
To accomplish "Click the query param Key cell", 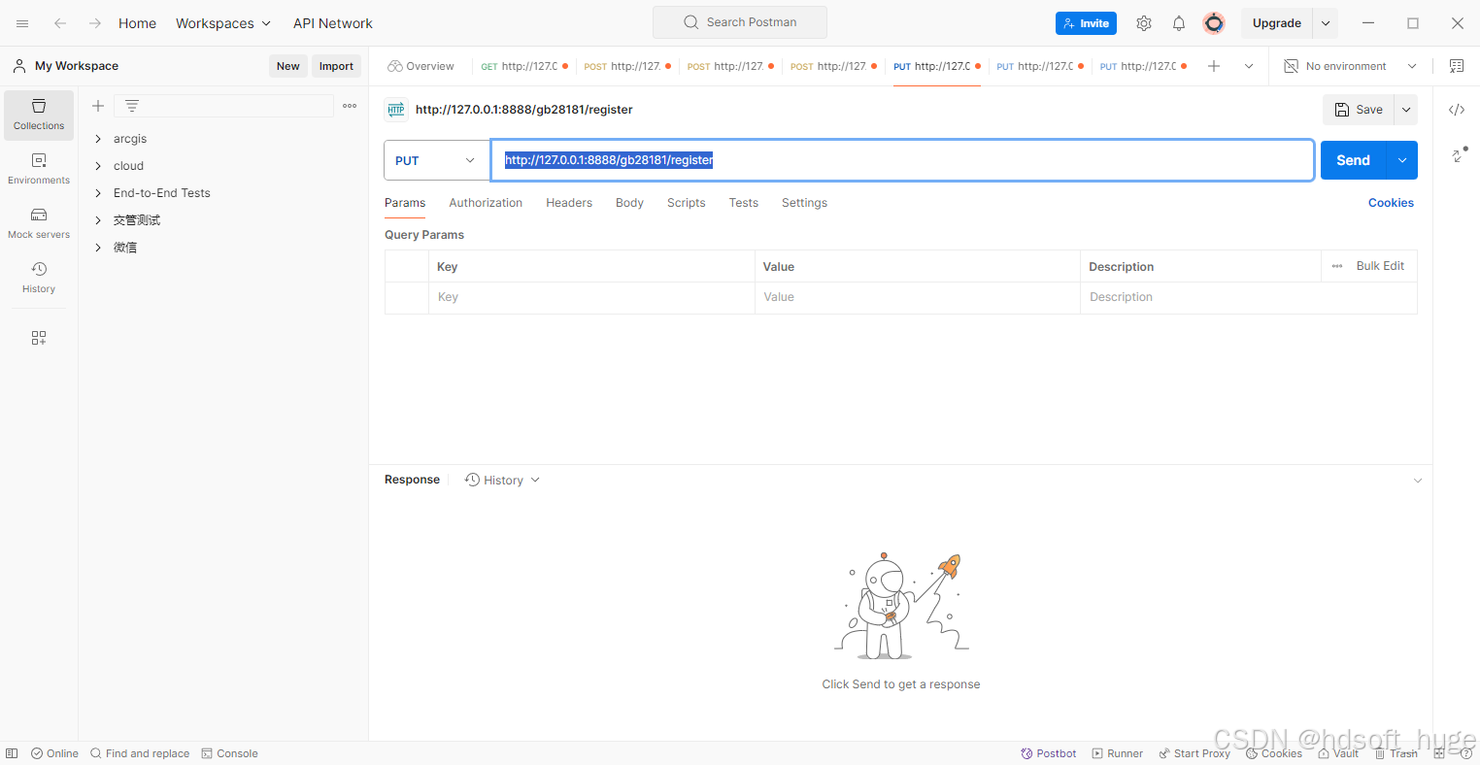I will 591,297.
